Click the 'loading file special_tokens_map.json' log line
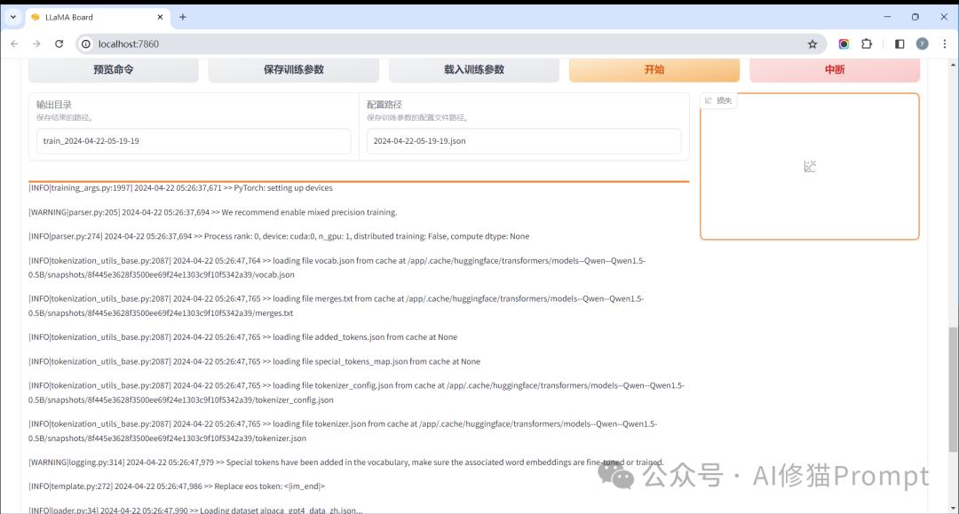959x514 pixels. (255, 362)
